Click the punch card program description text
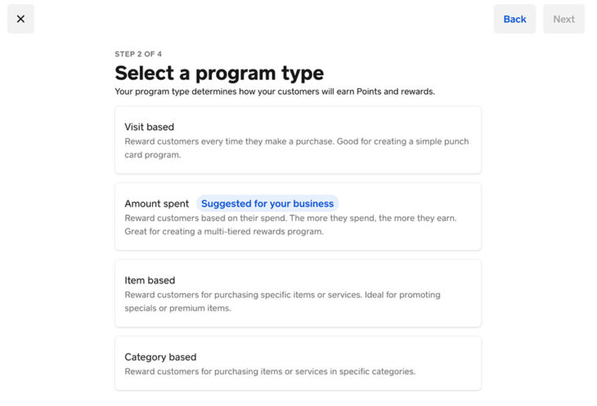The image size is (597, 406). (x=296, y=148)
